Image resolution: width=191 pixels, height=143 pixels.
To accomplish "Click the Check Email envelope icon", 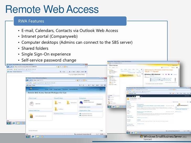I will [x=32, y=104].
